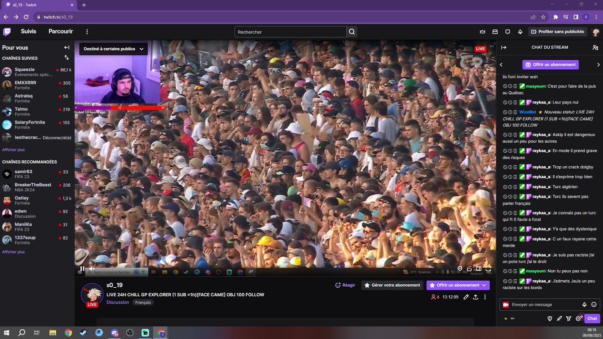This screenshot has height=339, width=603.
Task: Show more recommended channels 'Afficher plus'
Action: click(14, 252)
